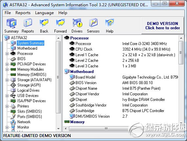This screenshot has height=141, width=187.
Task: Expand the Storage (ATA/ATAPI) node
Action: coord(7,80)
